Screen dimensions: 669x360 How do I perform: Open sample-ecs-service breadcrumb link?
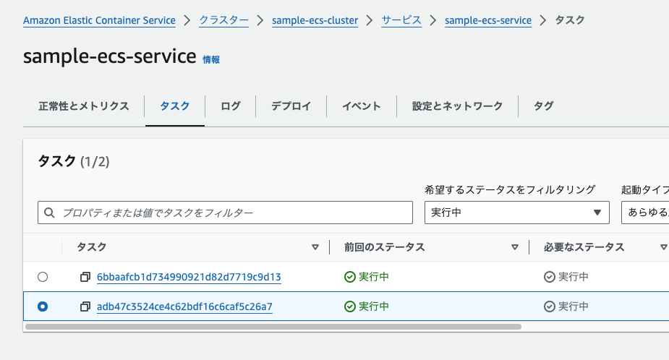[x=488, y=20]
